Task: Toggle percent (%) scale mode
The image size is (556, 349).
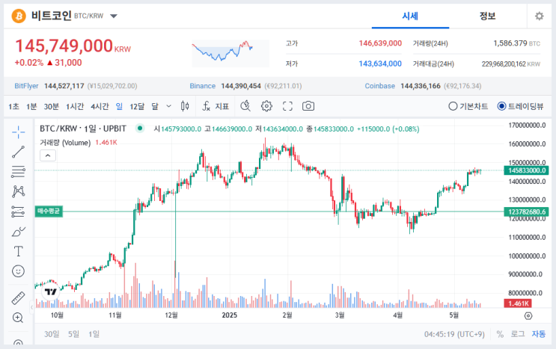Action: pos(500,334)
